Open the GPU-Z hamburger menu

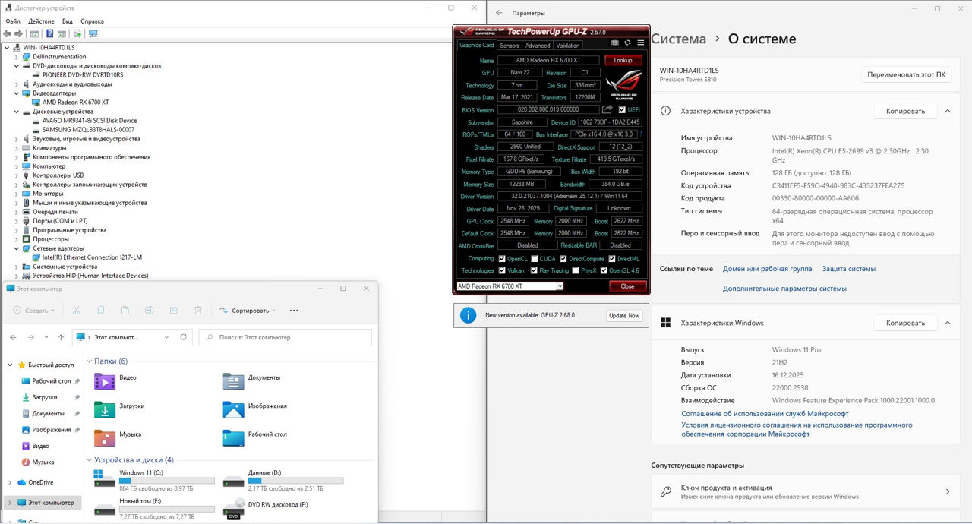click(641, 43)
